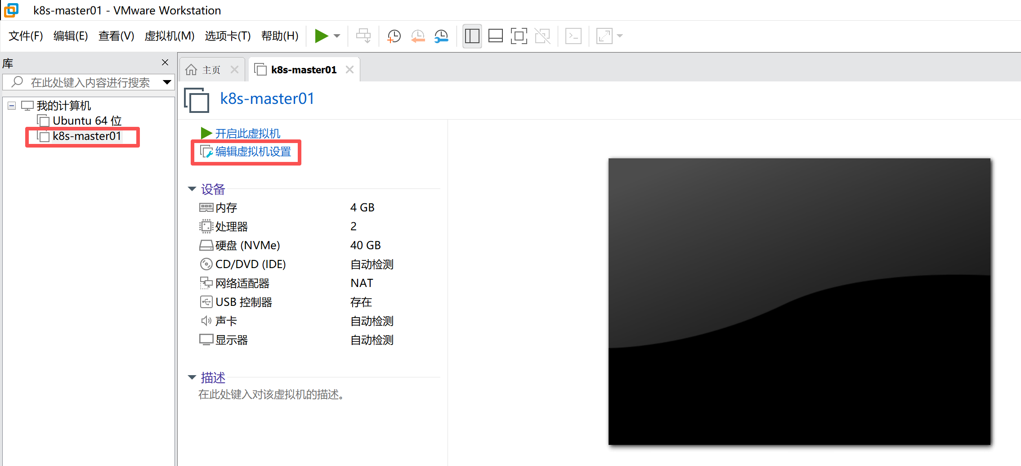
Task: Close the 主页 tab
Action: (x=234, y=70)
